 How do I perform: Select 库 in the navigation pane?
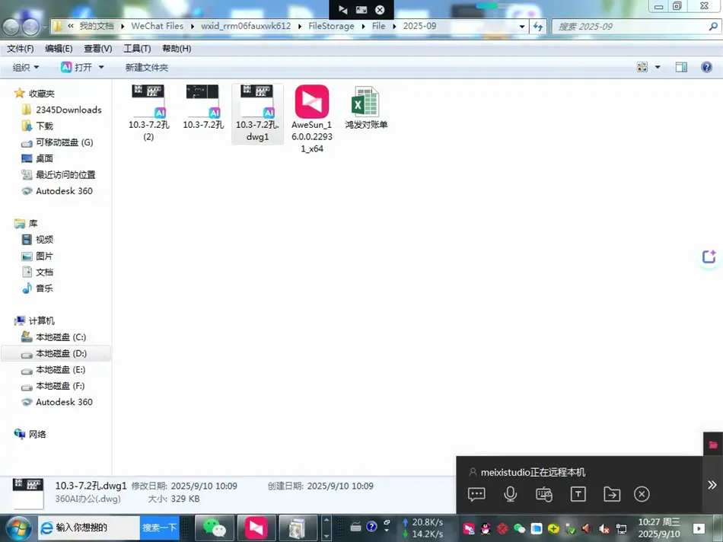[x=26, y=223]
